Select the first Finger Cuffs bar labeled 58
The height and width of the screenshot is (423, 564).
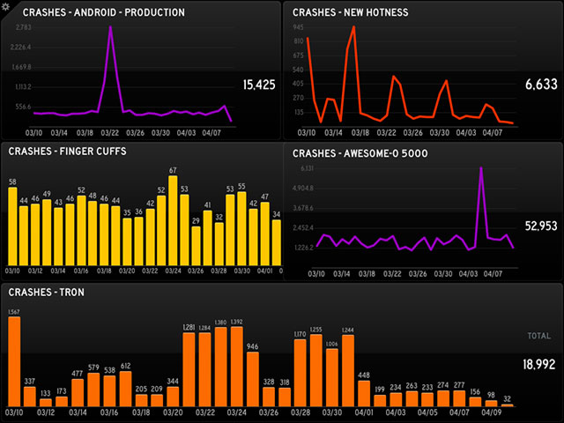click(x=12, y=227)
